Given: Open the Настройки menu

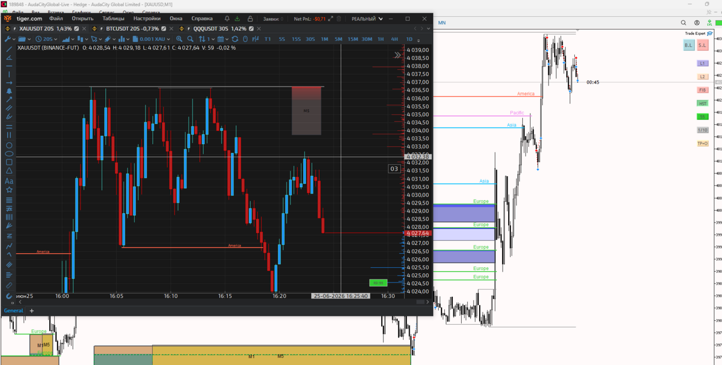Looking at the screenshot, I should [x=147, y=18].
